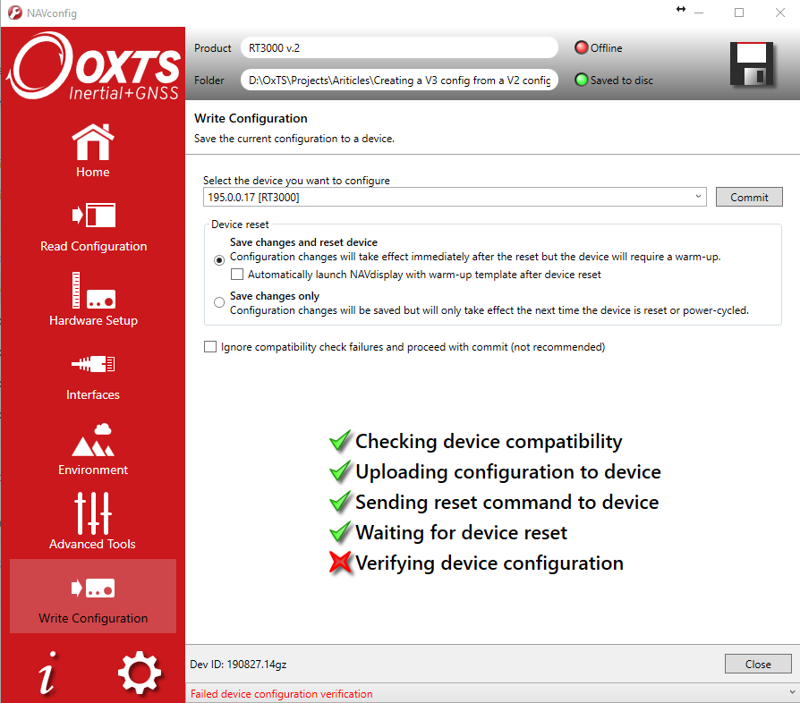Open the settings gear icon
This screenshot has height=703, width=800.
140,673
